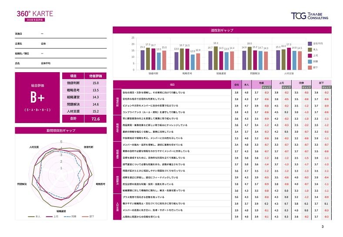Click the large B+ overall grade
Screen dimensions: 343x237
[x=37, y=97]
